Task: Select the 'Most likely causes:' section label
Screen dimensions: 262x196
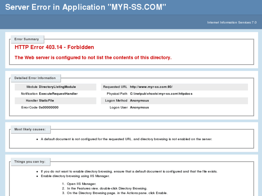Action: (30, 129)
